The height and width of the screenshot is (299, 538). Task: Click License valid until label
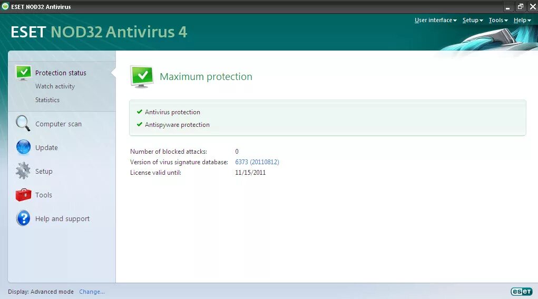click(155, 173)
